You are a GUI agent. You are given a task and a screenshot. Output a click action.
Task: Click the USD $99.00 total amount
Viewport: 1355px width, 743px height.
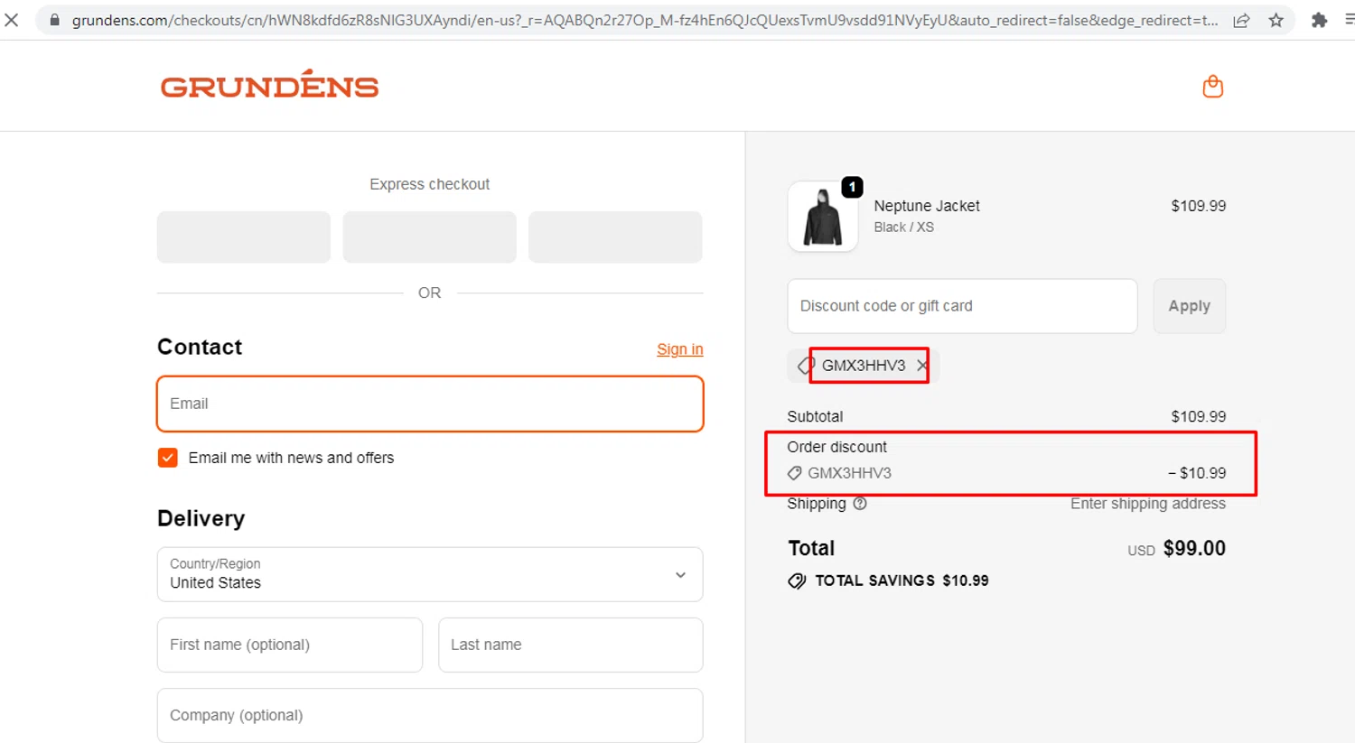point(1176,548)
